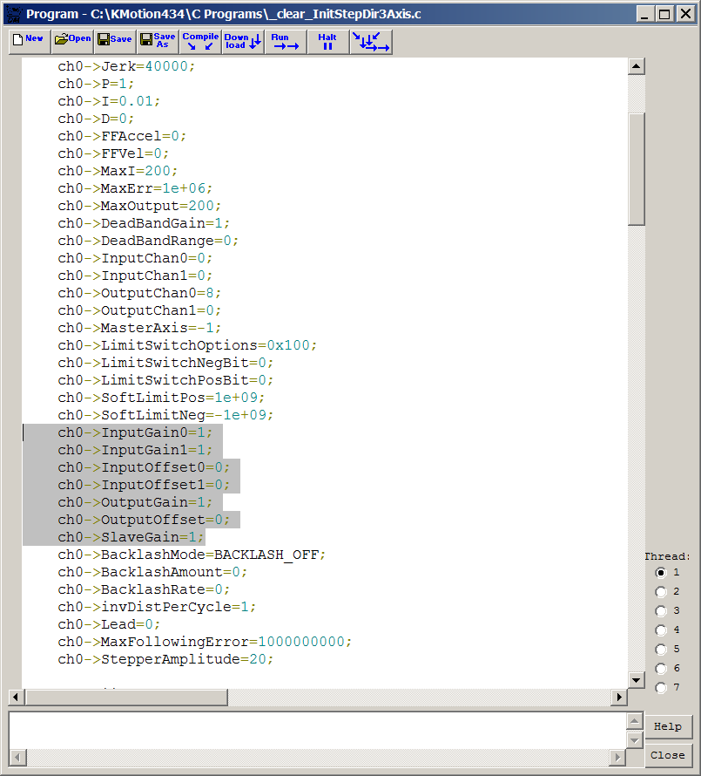Click editor horizontal scrollbar left arrow
Viewport: 701px width, 776px height.
point(16,698)
